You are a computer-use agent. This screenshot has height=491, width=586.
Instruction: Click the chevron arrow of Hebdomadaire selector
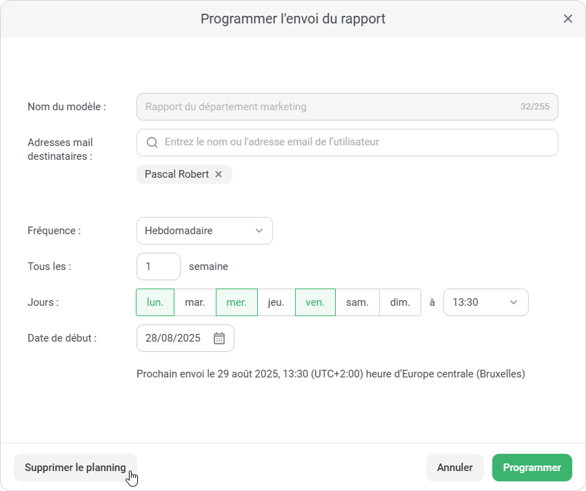[259, 231]
